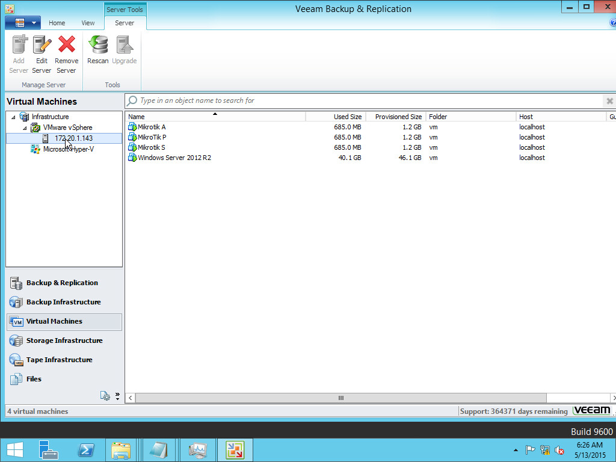Click the horizontal scrollbar left arrow
The image size is (616, 462).
point(131,398)
